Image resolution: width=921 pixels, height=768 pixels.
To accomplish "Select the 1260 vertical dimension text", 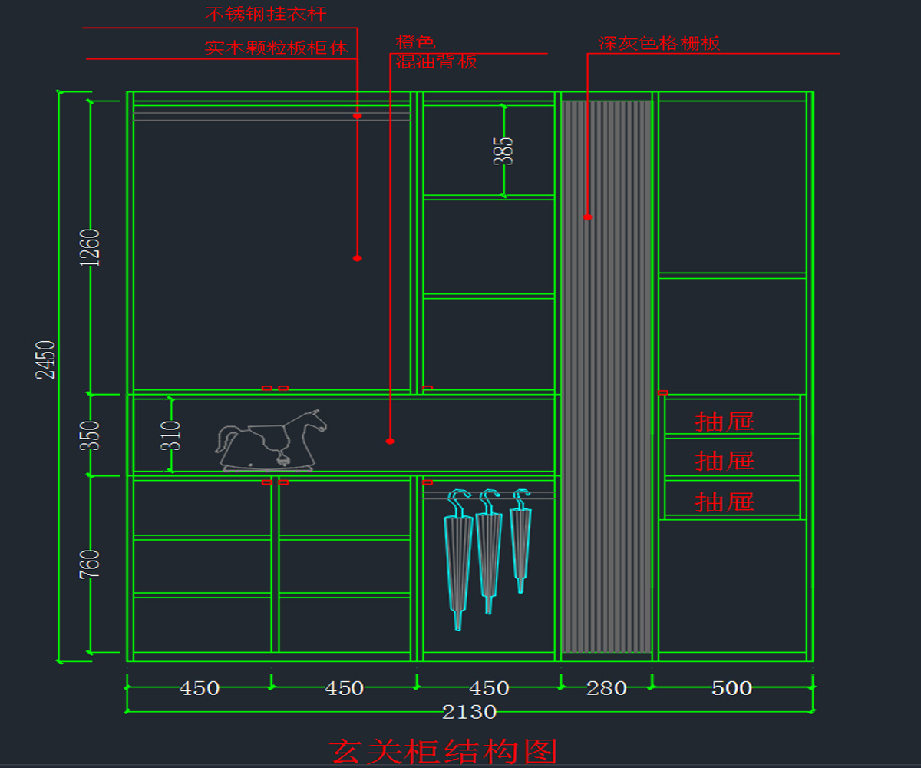I will coord(90,247).
